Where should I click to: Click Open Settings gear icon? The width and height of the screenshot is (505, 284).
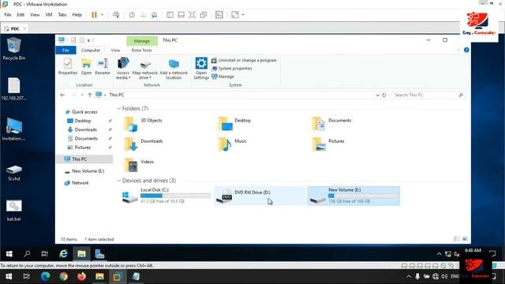pos(201,69)
